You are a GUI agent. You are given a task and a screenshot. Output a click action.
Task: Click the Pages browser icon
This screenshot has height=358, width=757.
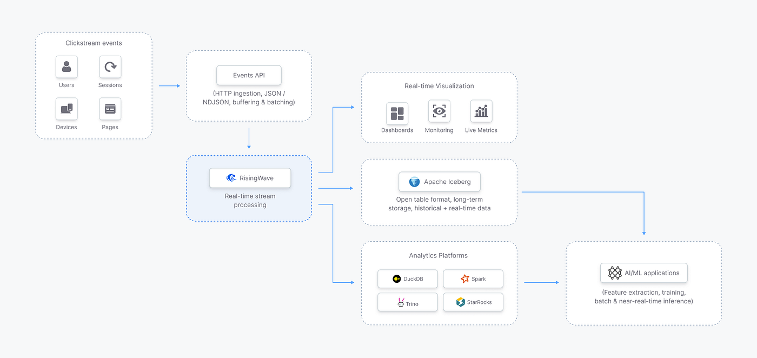[x=110, y=109]
